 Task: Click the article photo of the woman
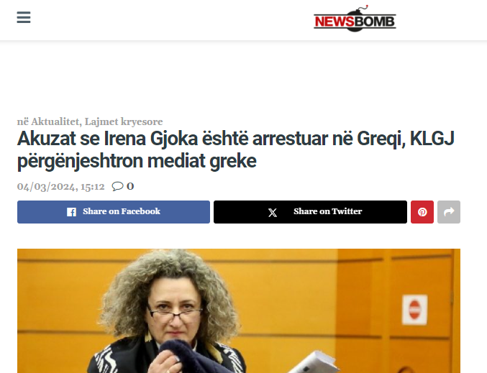click(x=239, y=310)
